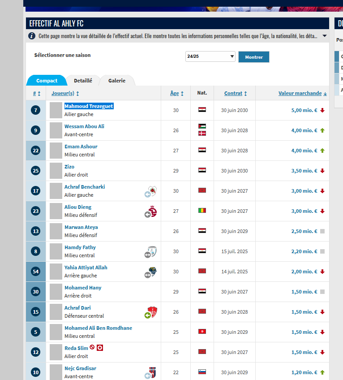
Task: Switch to the Detaillé tab
Action: [x=83, y=81]
